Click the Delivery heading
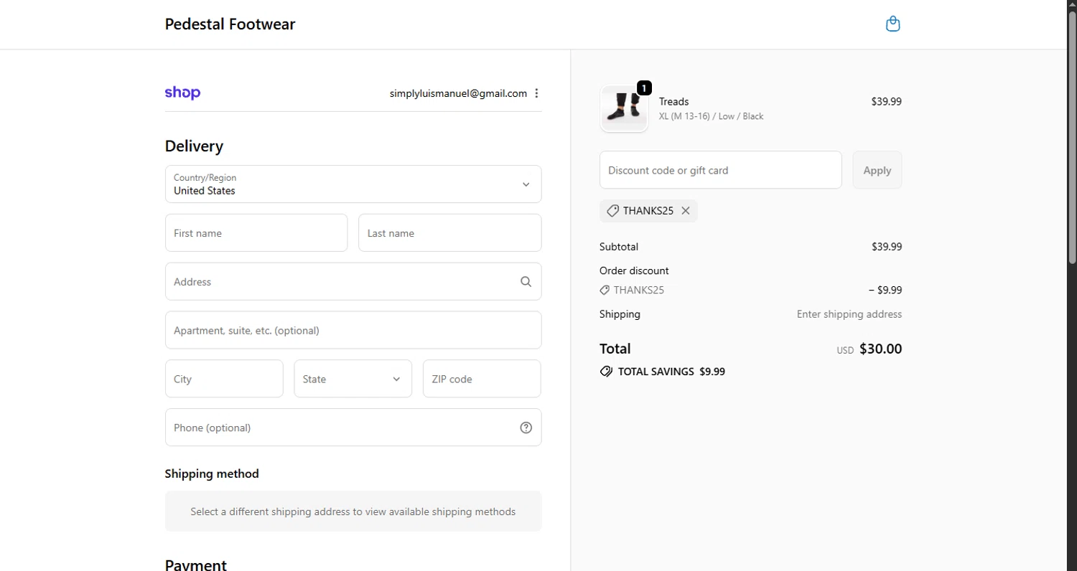 194,146
